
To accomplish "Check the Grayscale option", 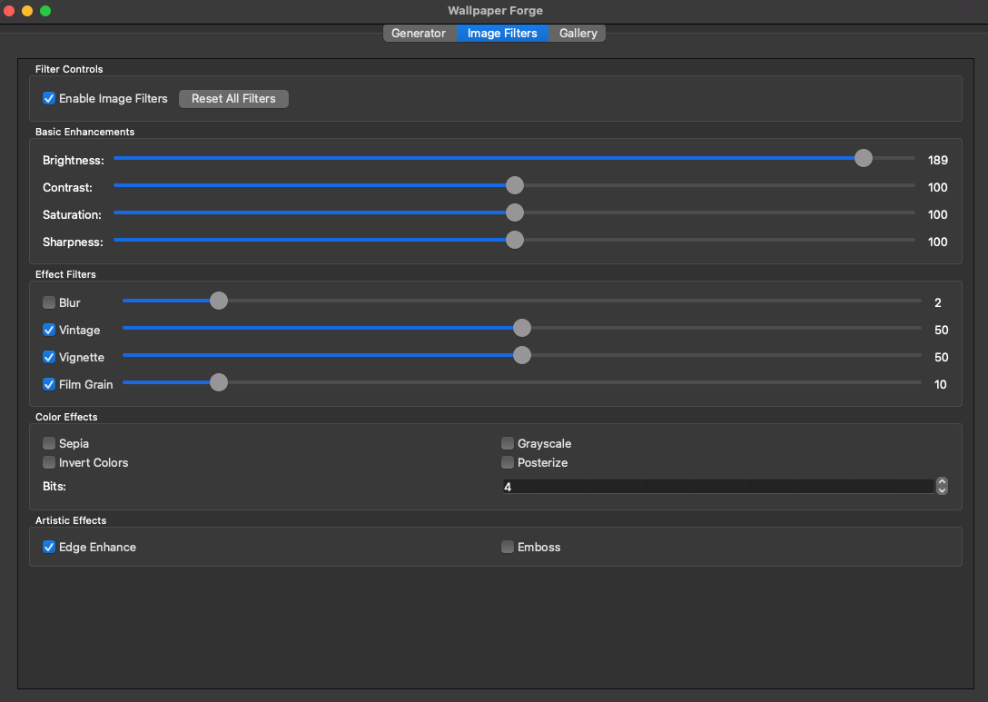I will point(508,444).
